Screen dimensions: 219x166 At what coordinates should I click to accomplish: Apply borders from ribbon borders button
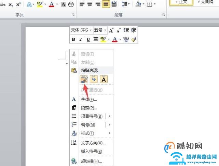[x=149, y=4]
